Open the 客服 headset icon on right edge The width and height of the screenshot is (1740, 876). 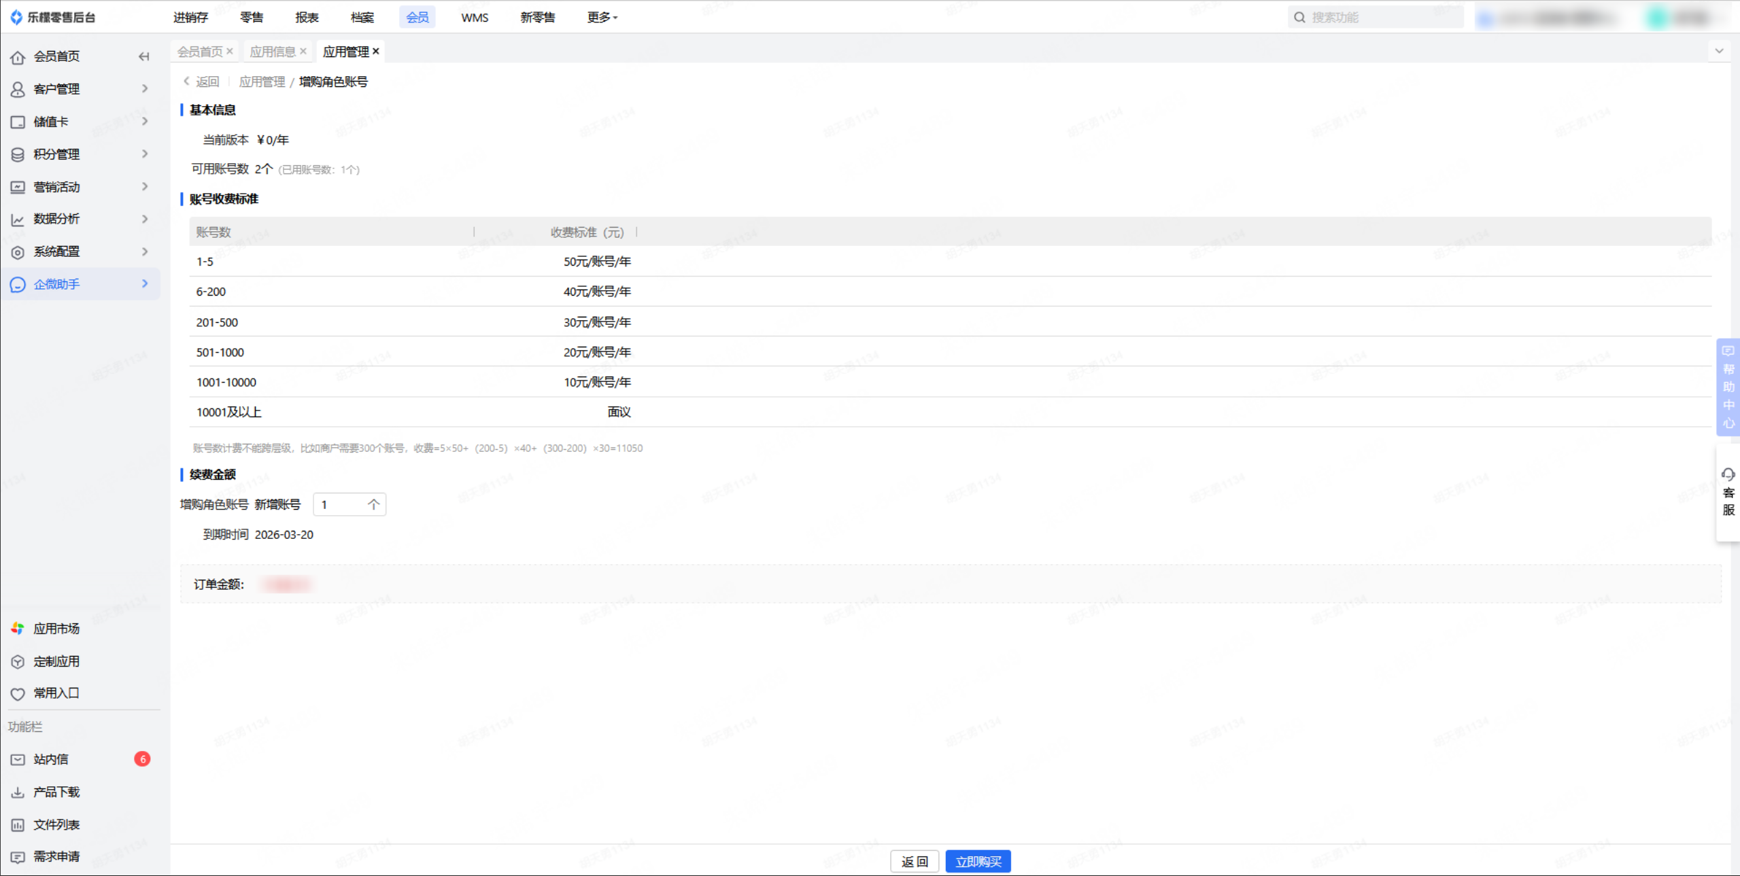tap(1728, 475)
